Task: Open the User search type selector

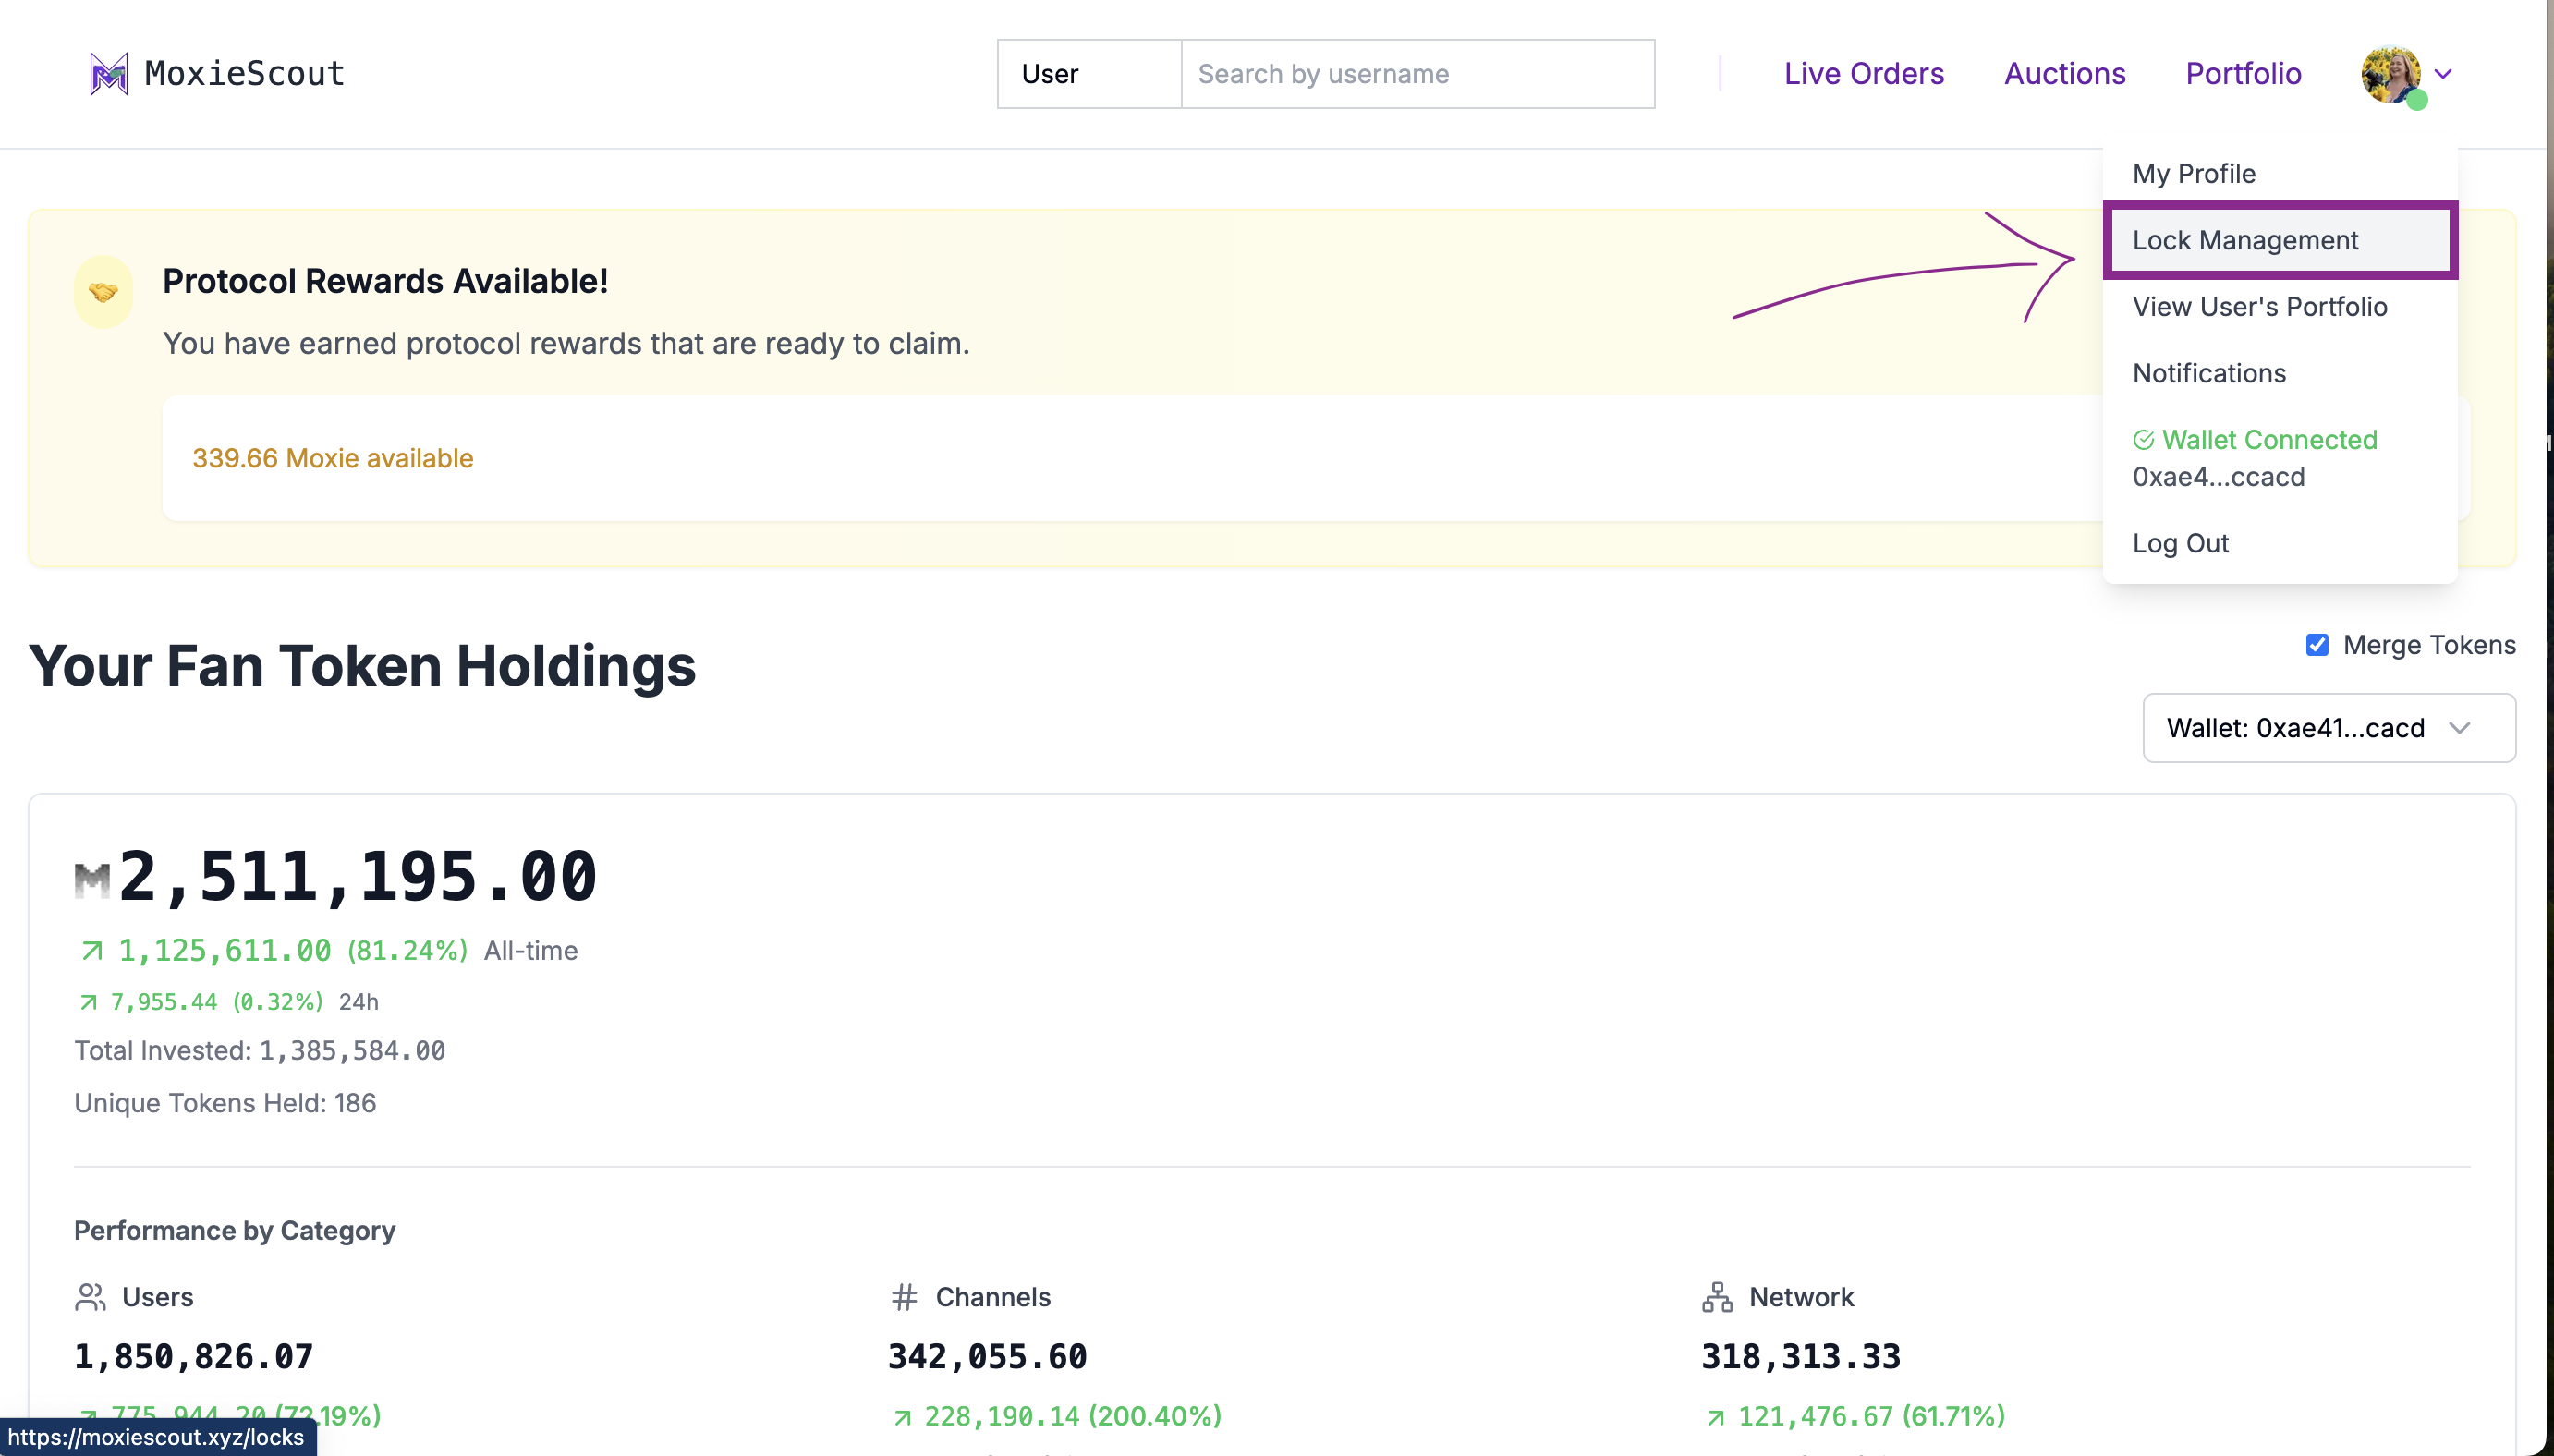Action: tap(1089, 74)
